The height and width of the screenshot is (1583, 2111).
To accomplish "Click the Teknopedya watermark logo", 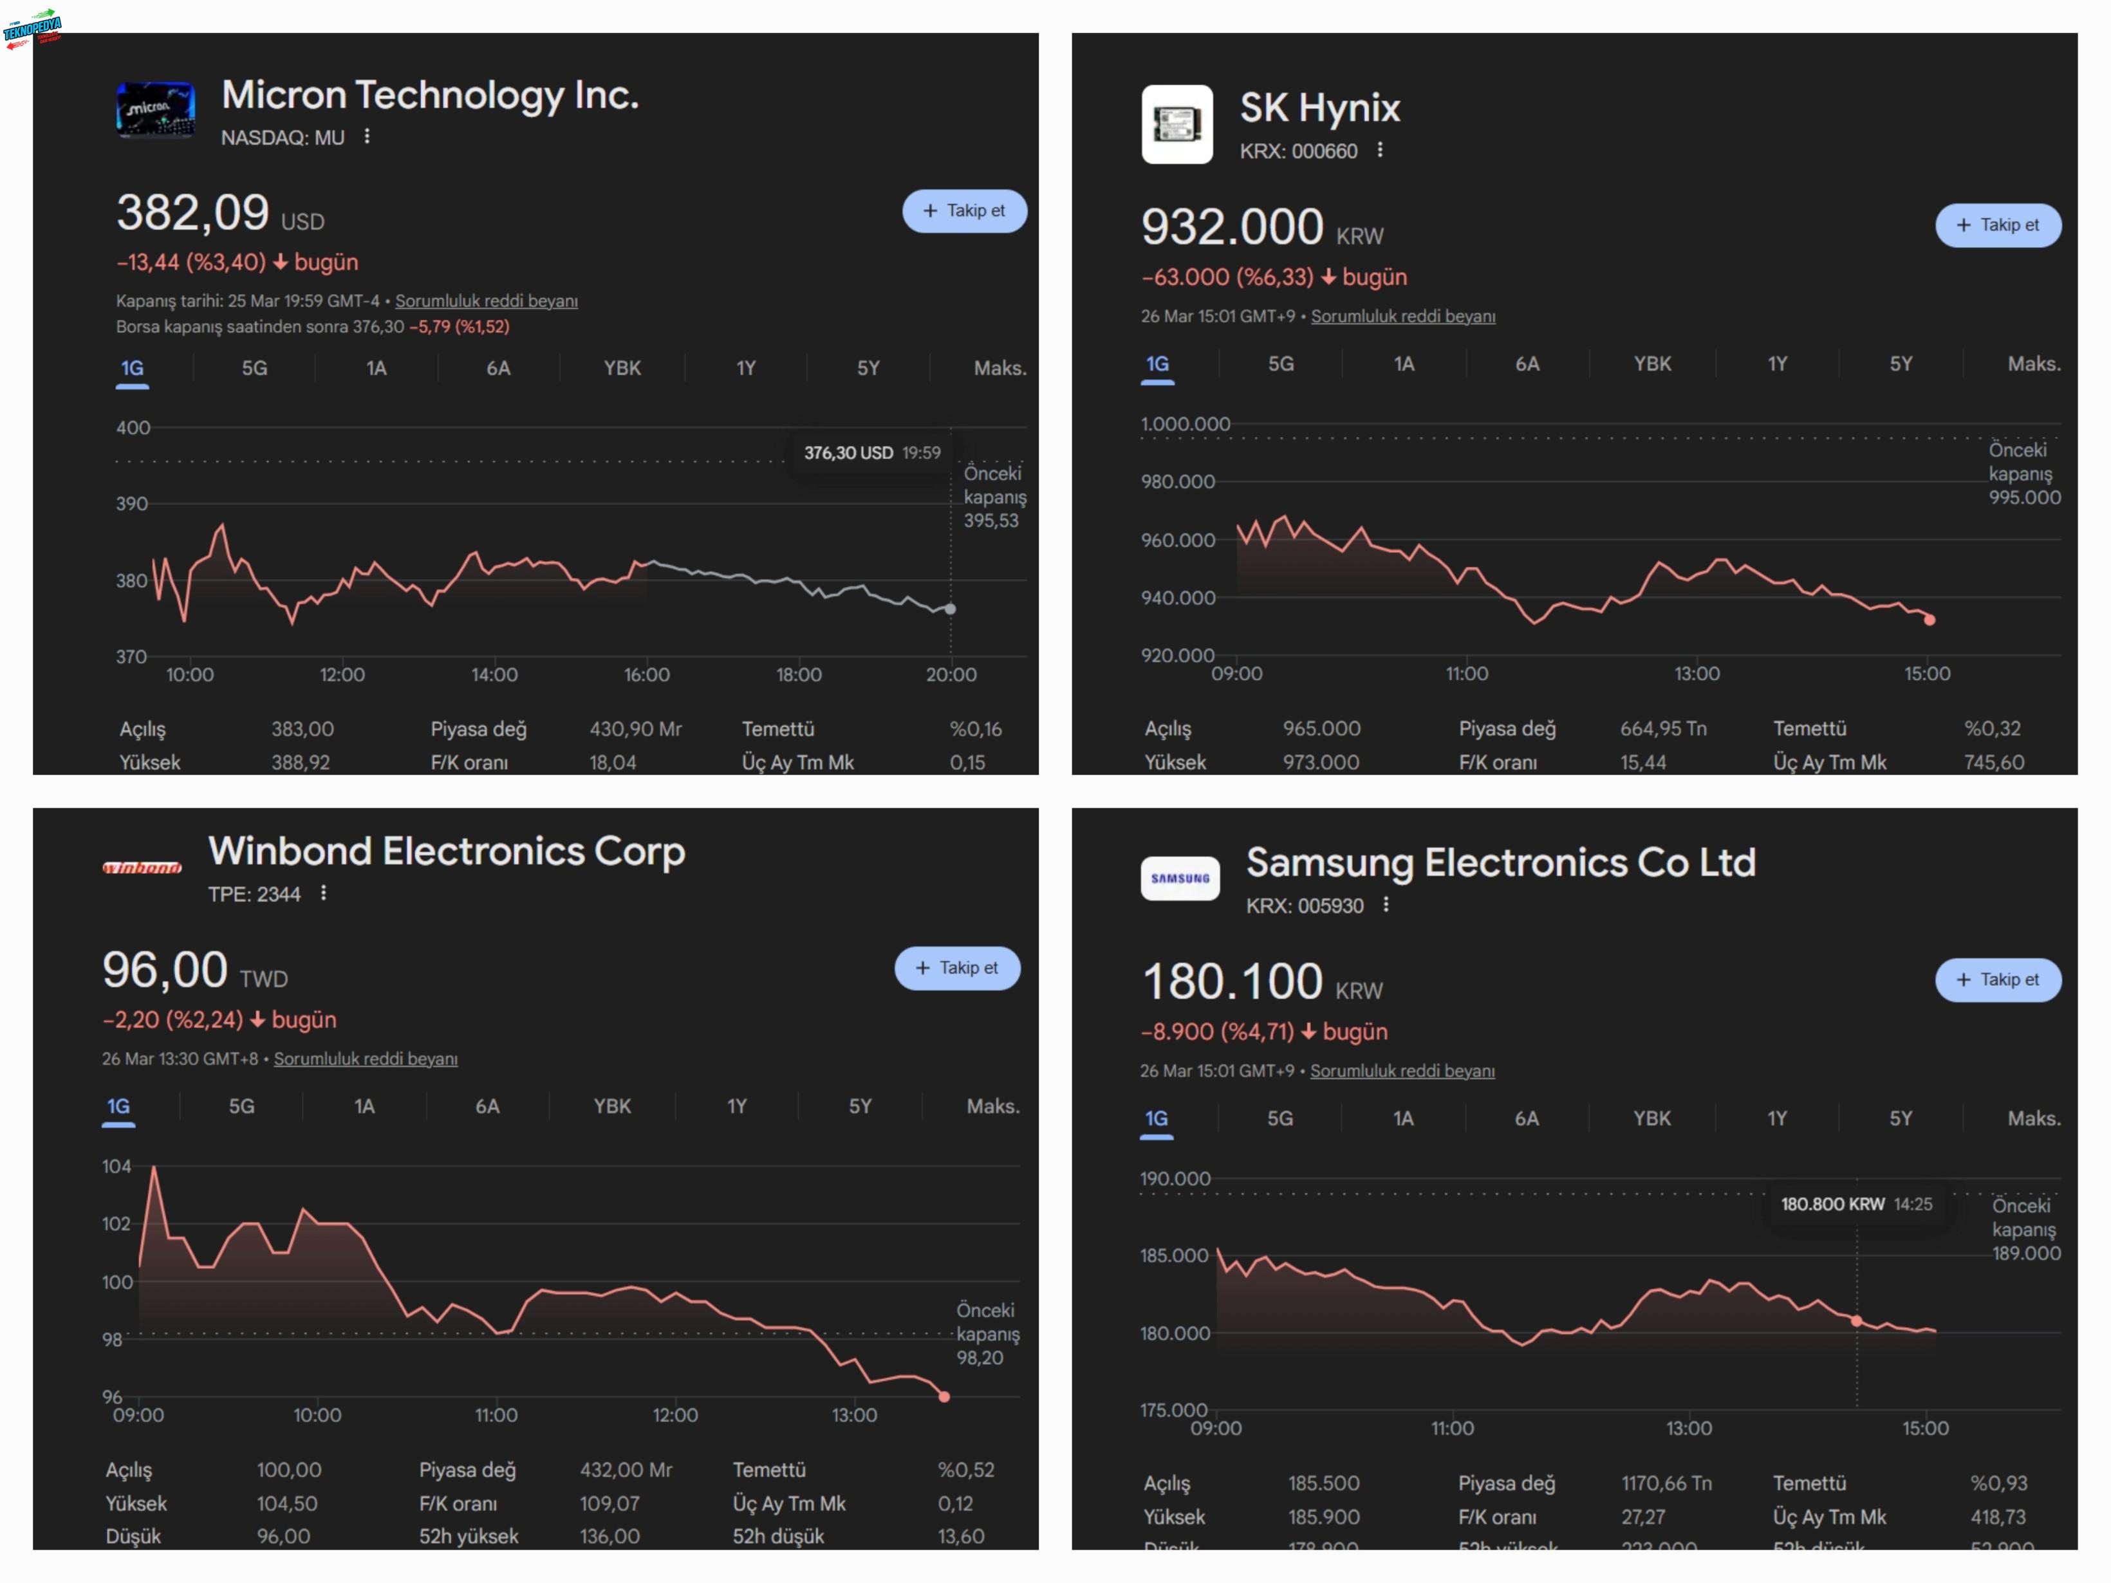I will click(32, 28).
